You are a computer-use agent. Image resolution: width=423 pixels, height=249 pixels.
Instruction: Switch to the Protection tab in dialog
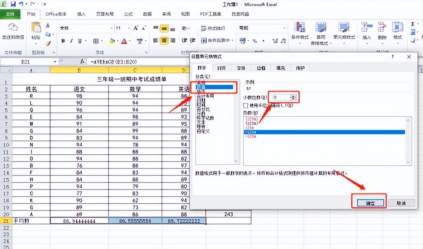pyautogui.click(x=300, y=68)
